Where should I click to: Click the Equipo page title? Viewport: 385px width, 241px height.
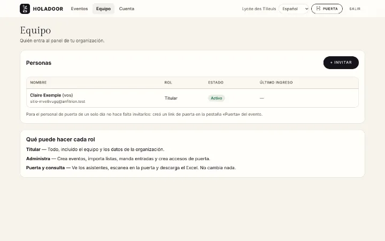[35, 31]
